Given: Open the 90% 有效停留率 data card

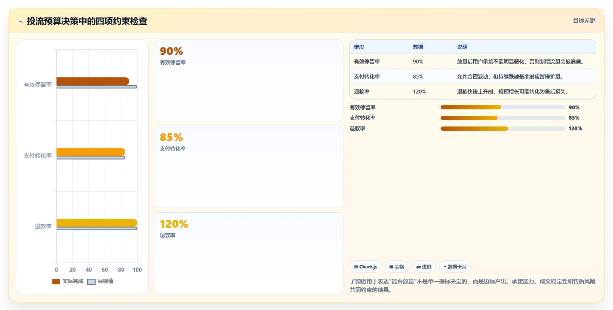Looking at the screenshot, I should (x=248, y=80).
